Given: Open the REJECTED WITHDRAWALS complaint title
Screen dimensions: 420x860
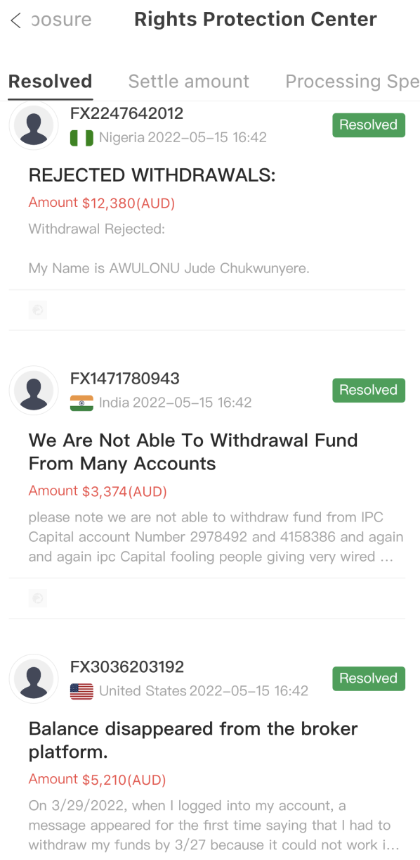Looking at the screenshot, I should click(152, 176).
